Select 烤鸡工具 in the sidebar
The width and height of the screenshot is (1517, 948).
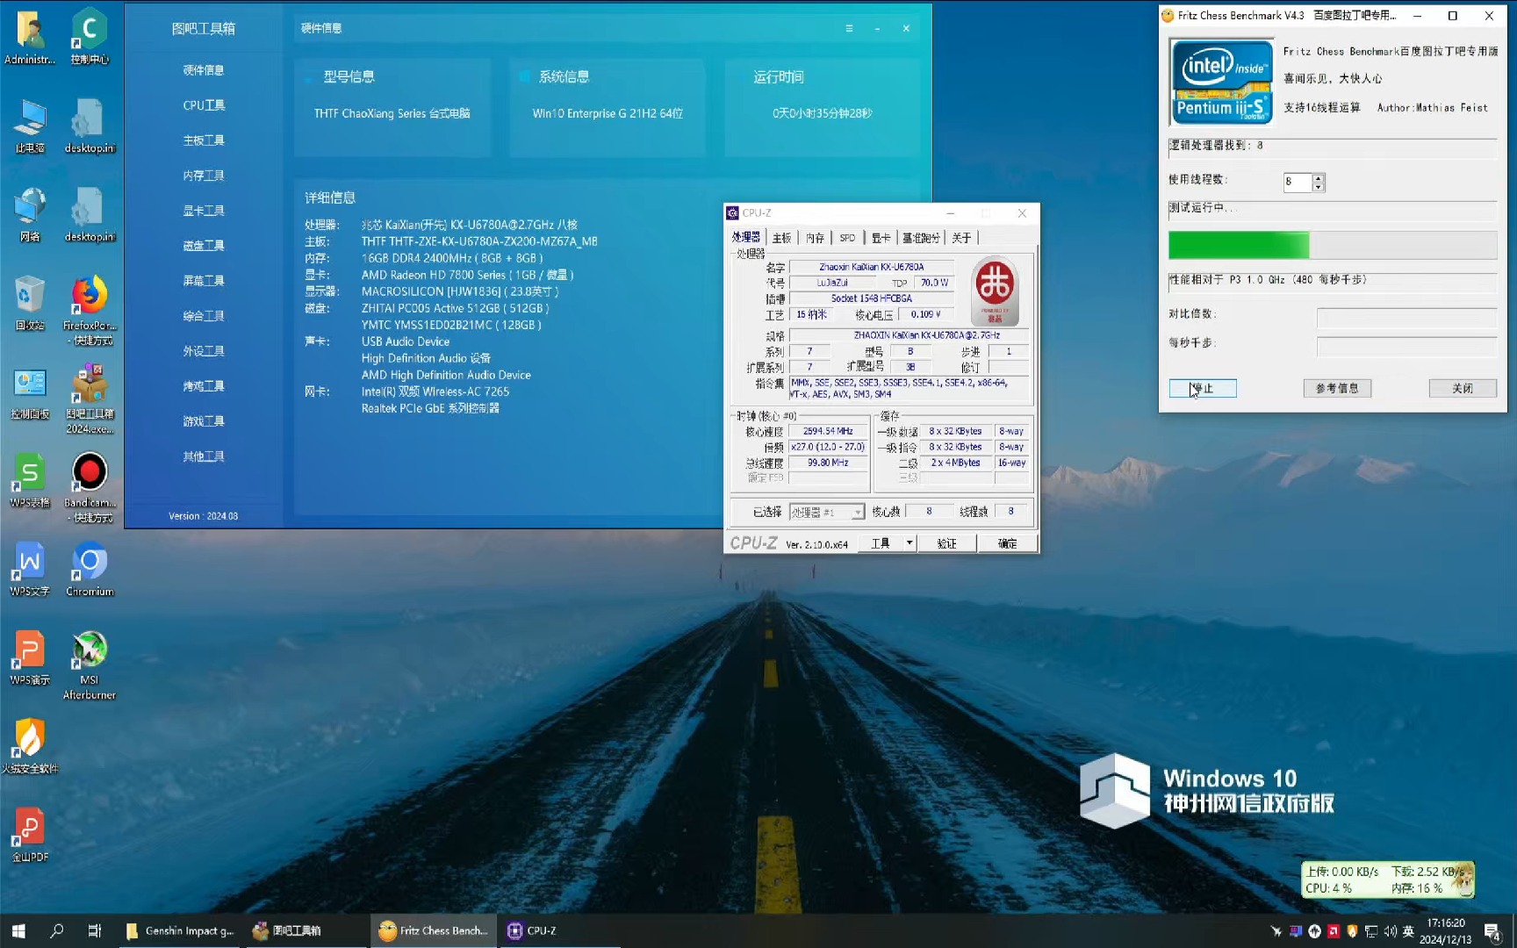point(204,386)
